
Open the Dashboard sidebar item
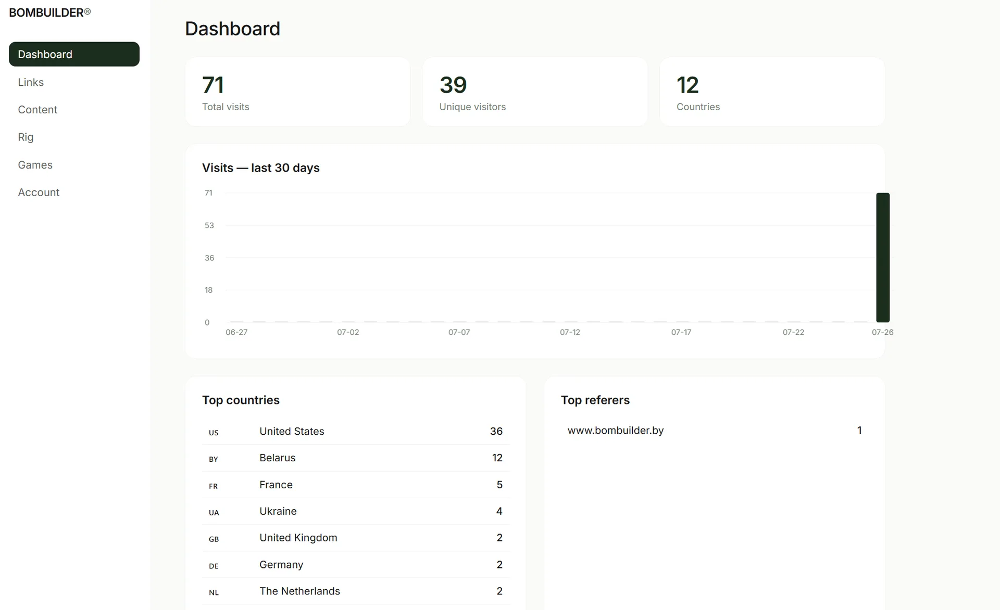[x=74, y=54]
